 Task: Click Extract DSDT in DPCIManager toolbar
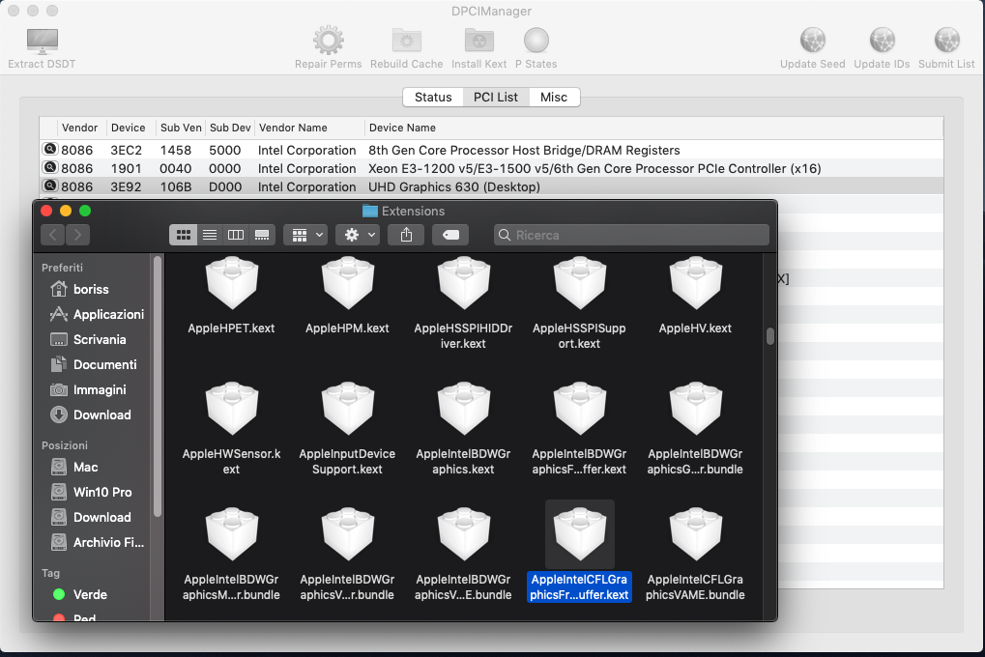point(43,48)
